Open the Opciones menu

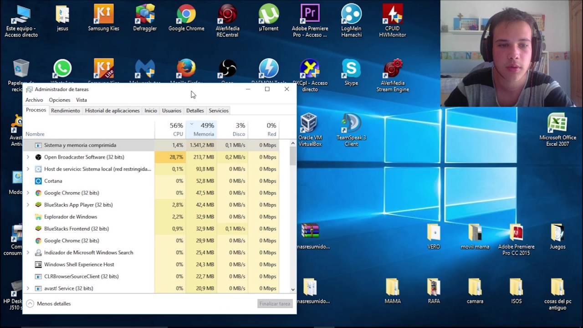(60, 100)
